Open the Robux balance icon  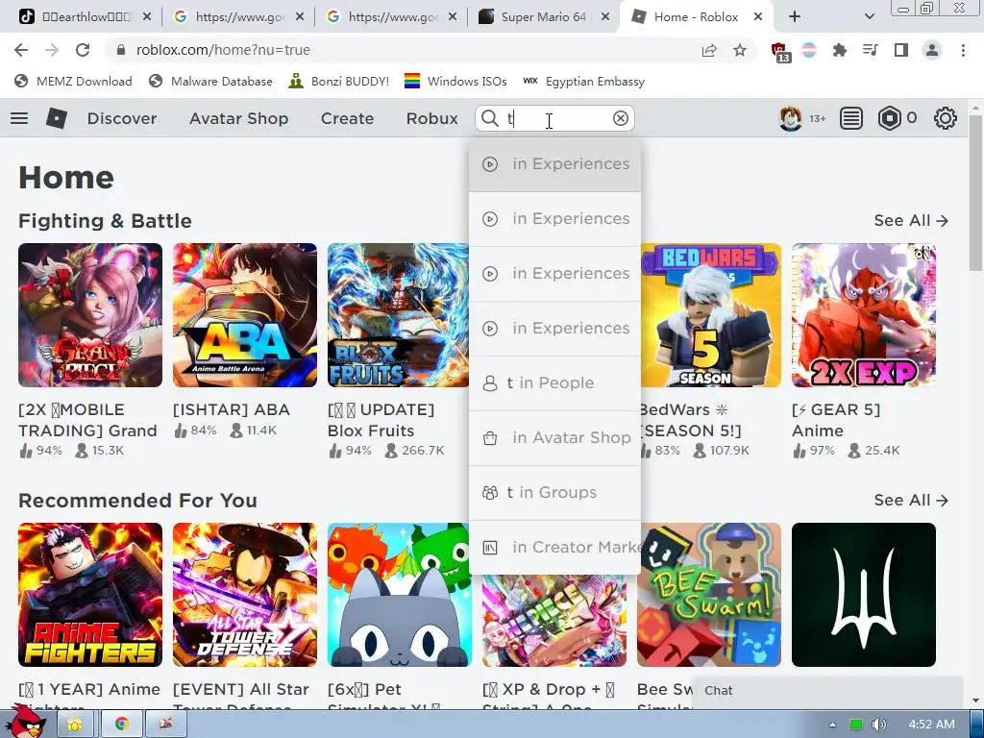(x=889, y=118)
